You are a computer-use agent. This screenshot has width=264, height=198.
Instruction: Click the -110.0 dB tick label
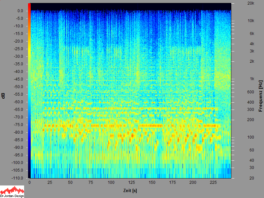(18, 178)
